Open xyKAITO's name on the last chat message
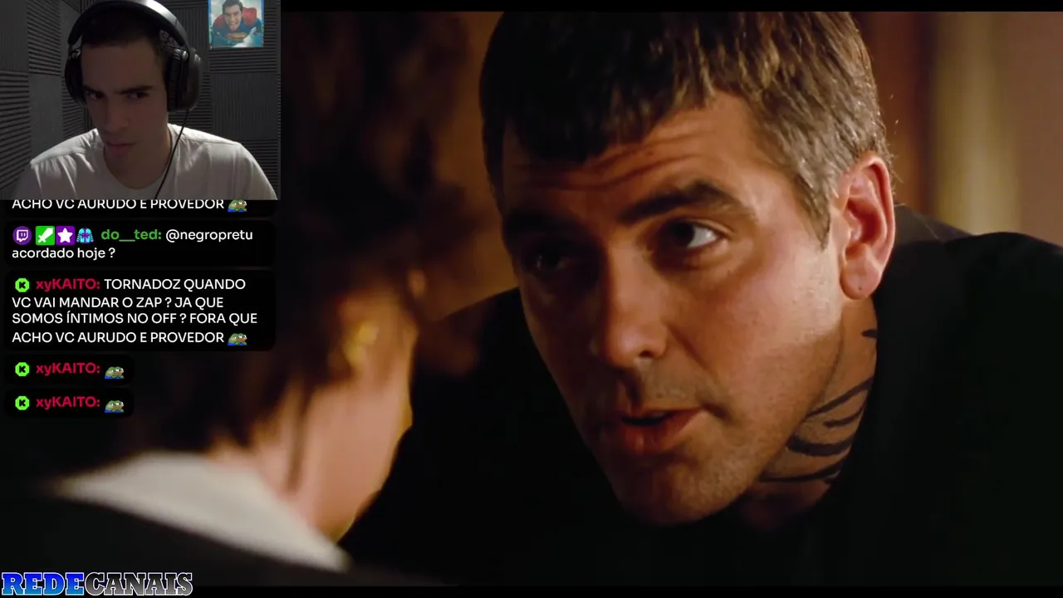1063x598 pixels. (67, 402)
